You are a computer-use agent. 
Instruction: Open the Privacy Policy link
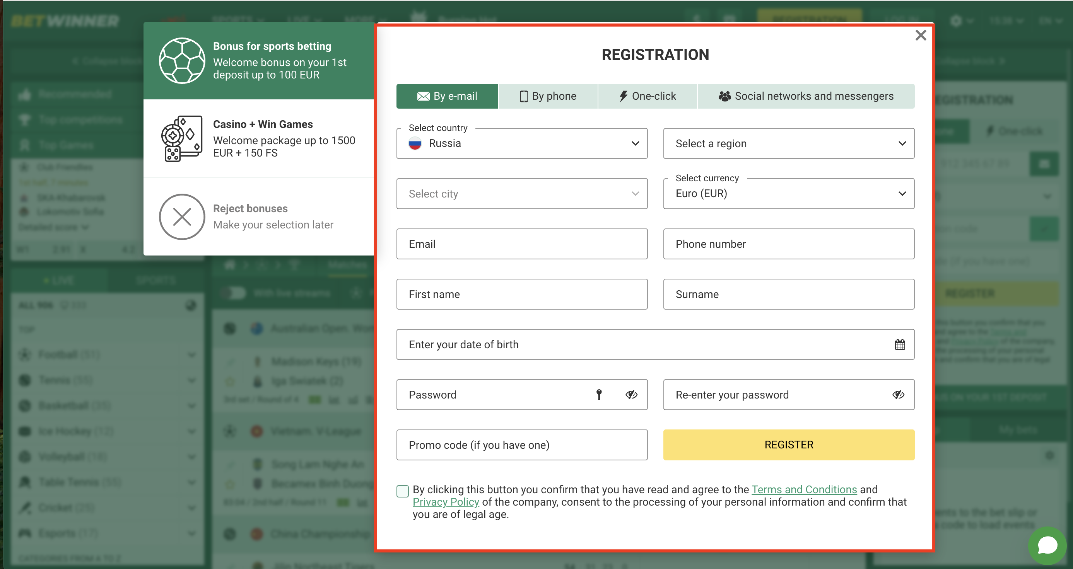click(x=446, y=502)
